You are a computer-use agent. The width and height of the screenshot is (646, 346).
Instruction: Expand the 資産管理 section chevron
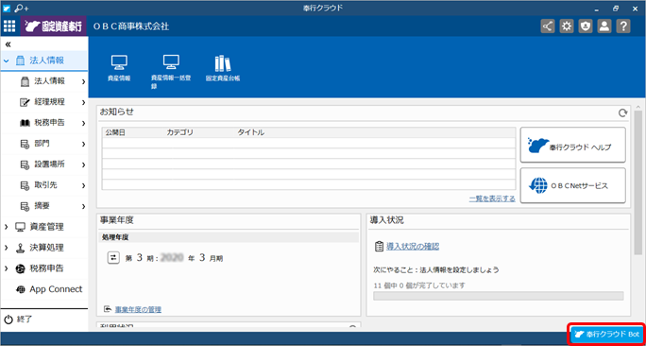pyautogui.click(x=7, y=227)
